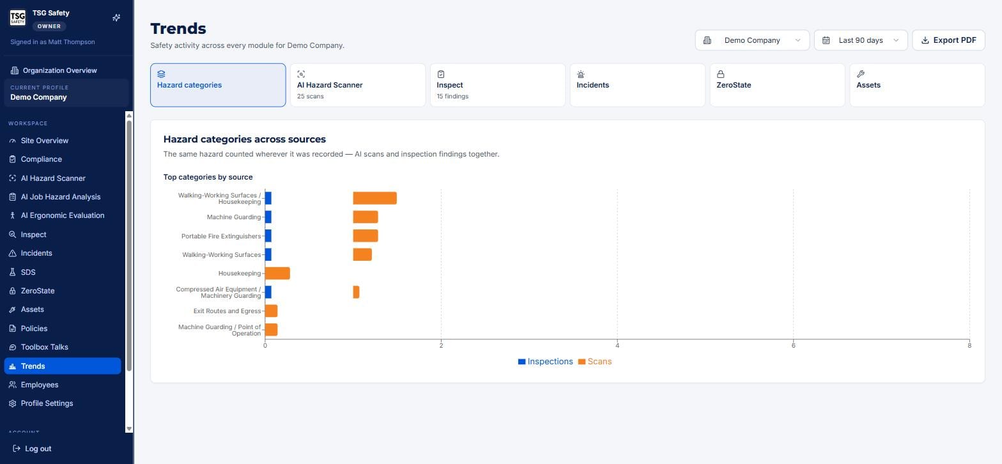This screenshot has width=1002, height=464.
Task: Click the Compliance clipboard icon
Action: click(12, 159)
